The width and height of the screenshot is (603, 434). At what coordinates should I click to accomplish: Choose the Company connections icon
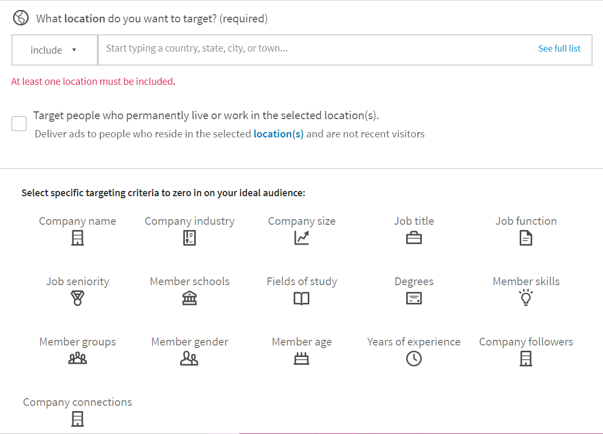point(77,418)
